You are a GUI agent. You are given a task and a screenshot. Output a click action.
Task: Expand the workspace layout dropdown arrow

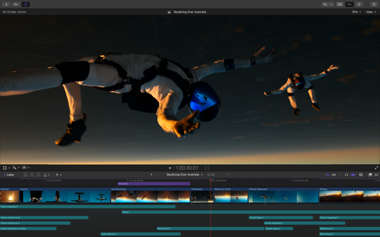point(331,4)
